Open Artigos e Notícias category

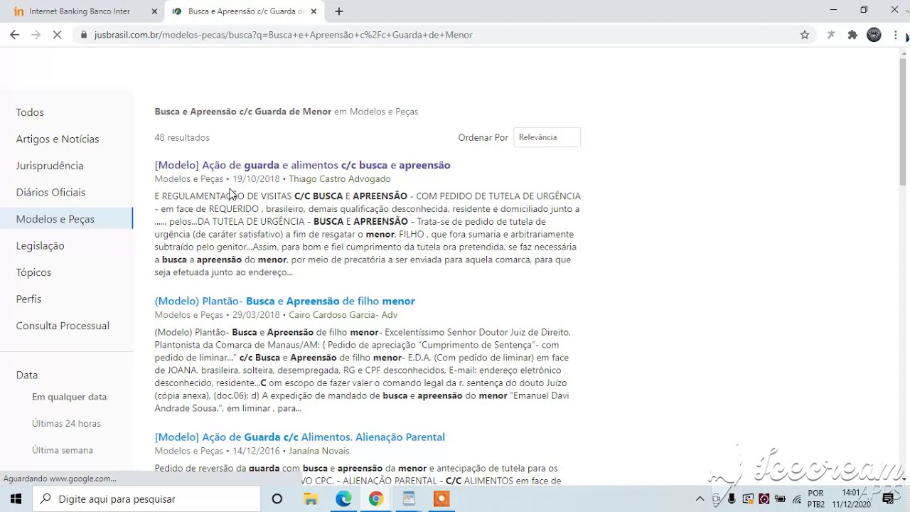click(x=58, y=139)
